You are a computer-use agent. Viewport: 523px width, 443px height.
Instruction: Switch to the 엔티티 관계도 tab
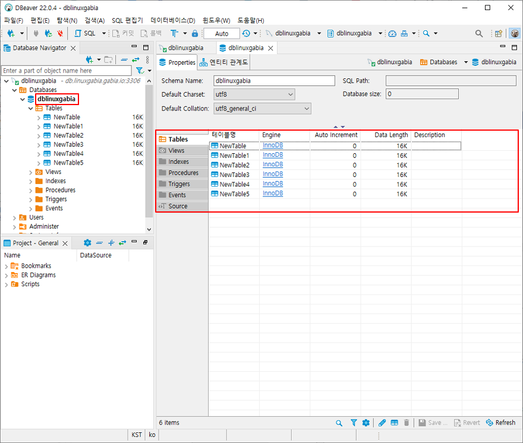(223, 62)
